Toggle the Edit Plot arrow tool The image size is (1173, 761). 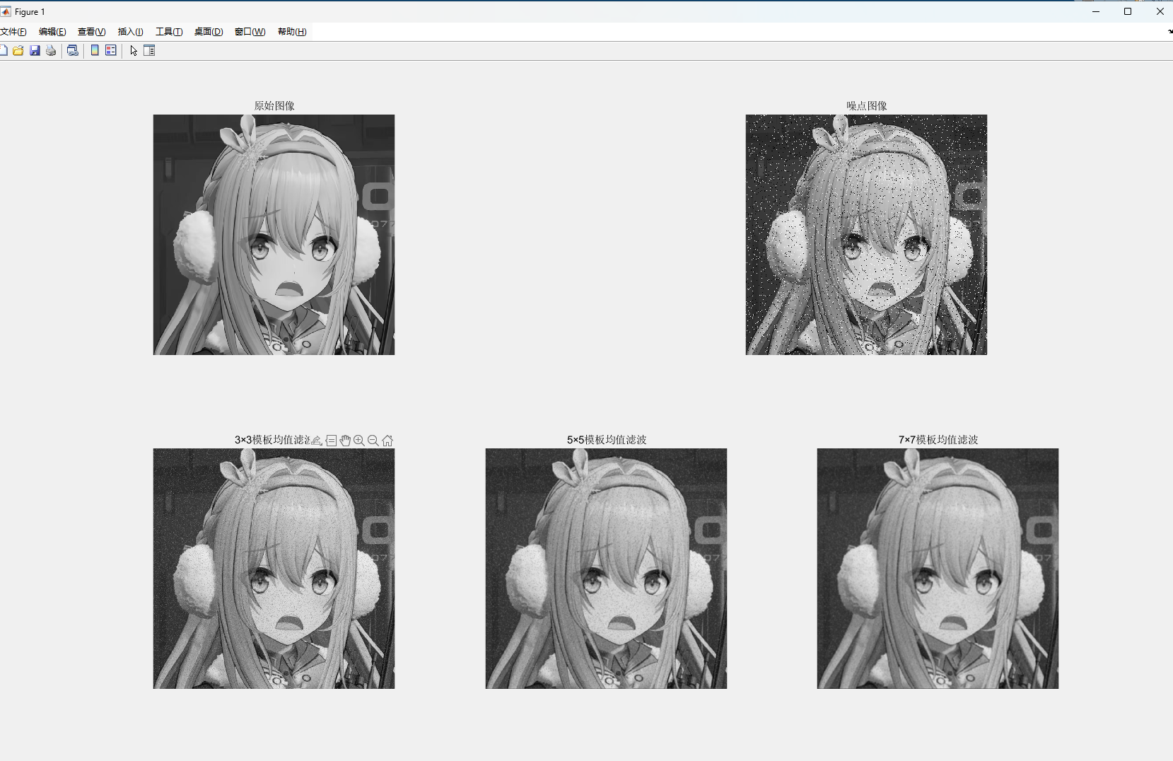click(x=134, y=50)
